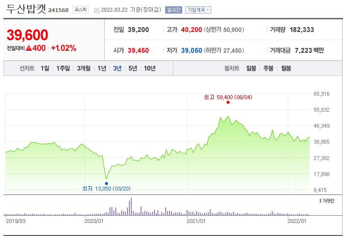Click the 거래대금 value 7,223 백만
The image size is (343, 236).
[309, 50]
